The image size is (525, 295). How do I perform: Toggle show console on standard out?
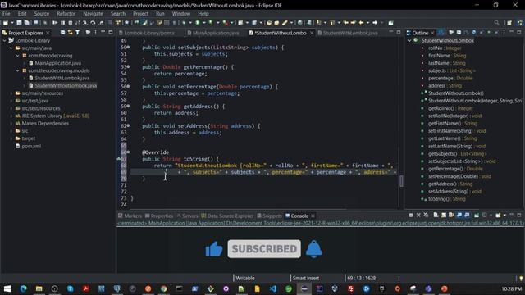459,215
